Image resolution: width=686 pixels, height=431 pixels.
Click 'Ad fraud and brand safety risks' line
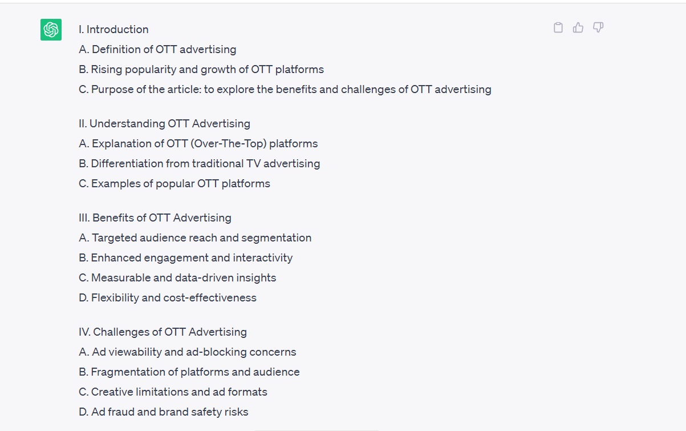[164, 412]
